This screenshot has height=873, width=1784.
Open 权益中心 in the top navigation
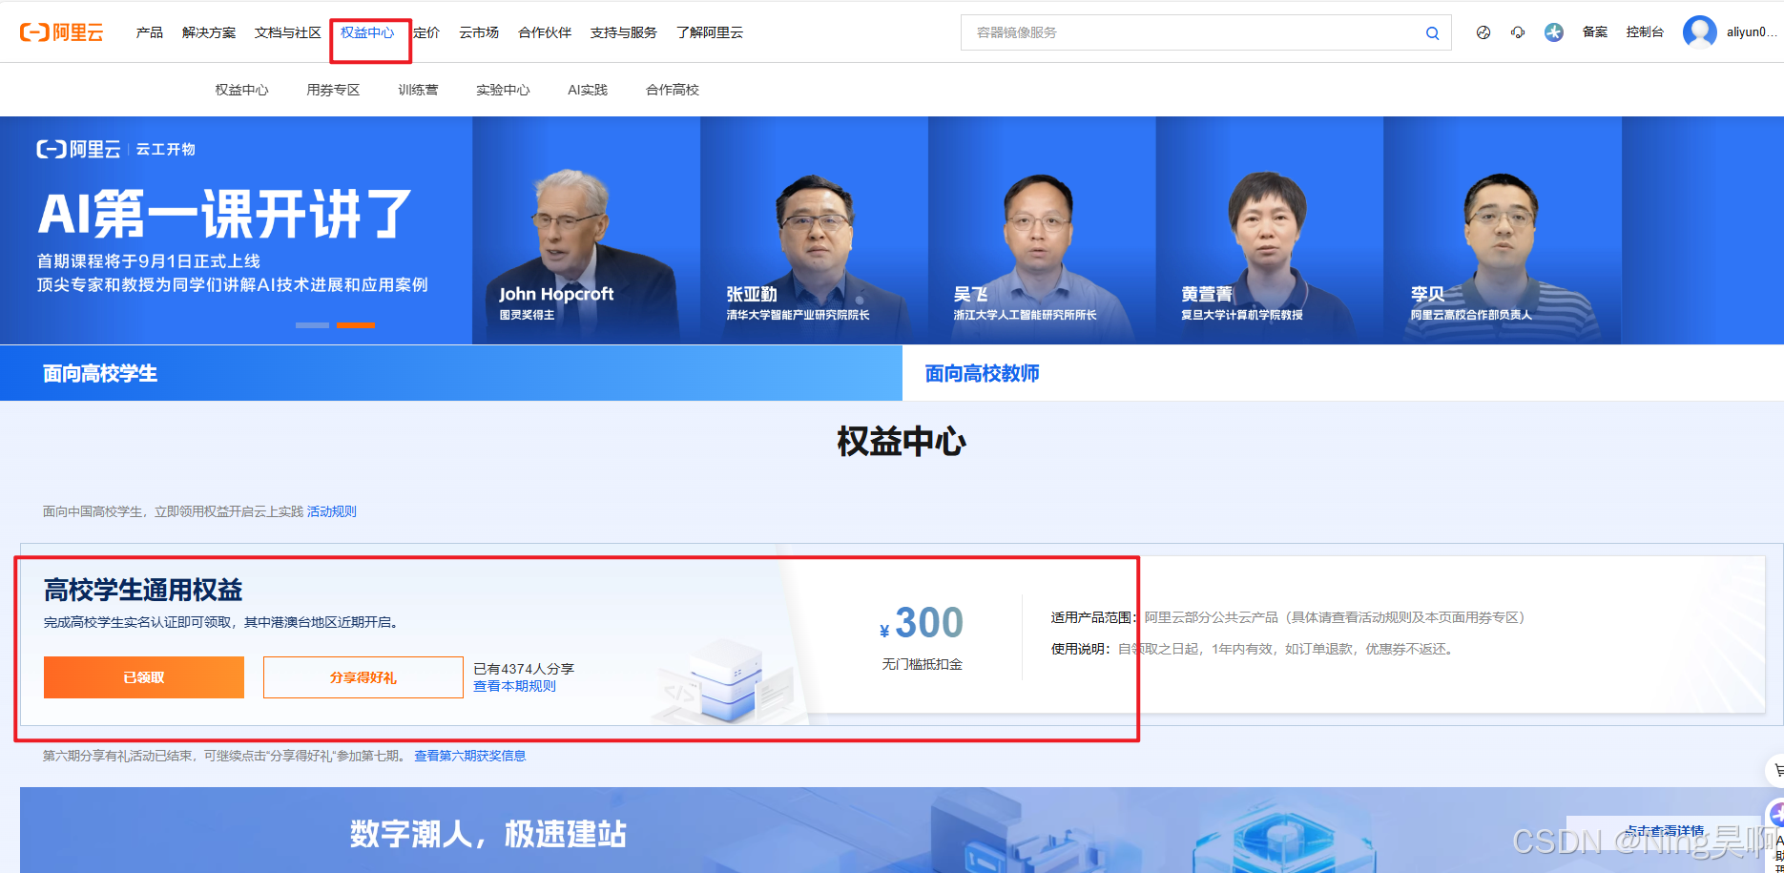(x=367, y=32)
